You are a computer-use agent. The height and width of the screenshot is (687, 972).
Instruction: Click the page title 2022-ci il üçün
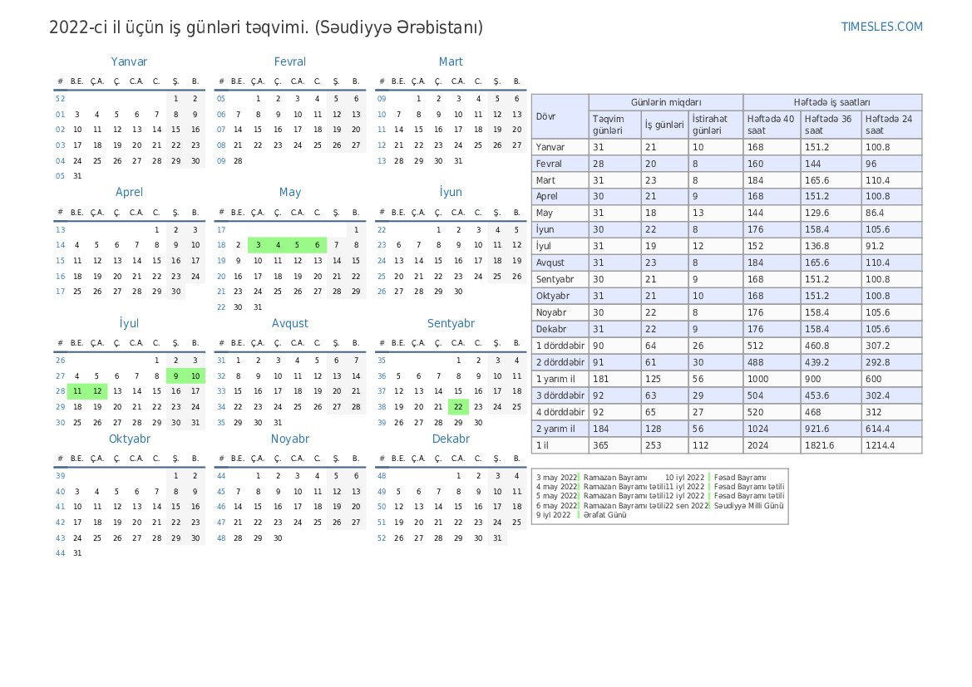pyautogui.click(x=266, y=27)
